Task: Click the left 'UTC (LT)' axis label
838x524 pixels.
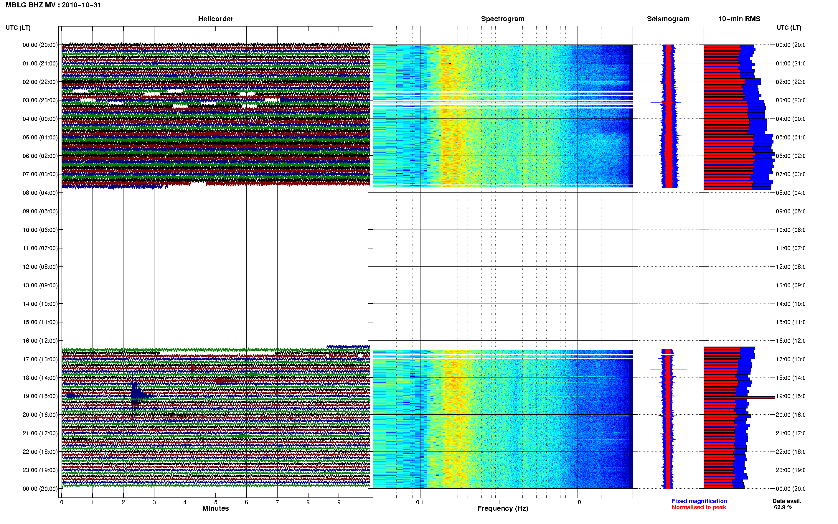Action: point(18,27)
